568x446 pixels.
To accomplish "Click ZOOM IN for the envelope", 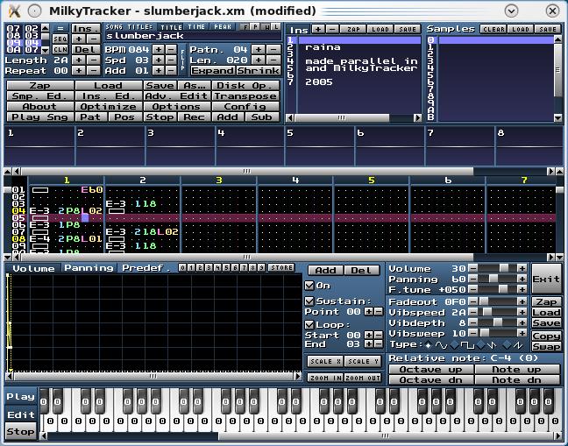I will 324,378.
